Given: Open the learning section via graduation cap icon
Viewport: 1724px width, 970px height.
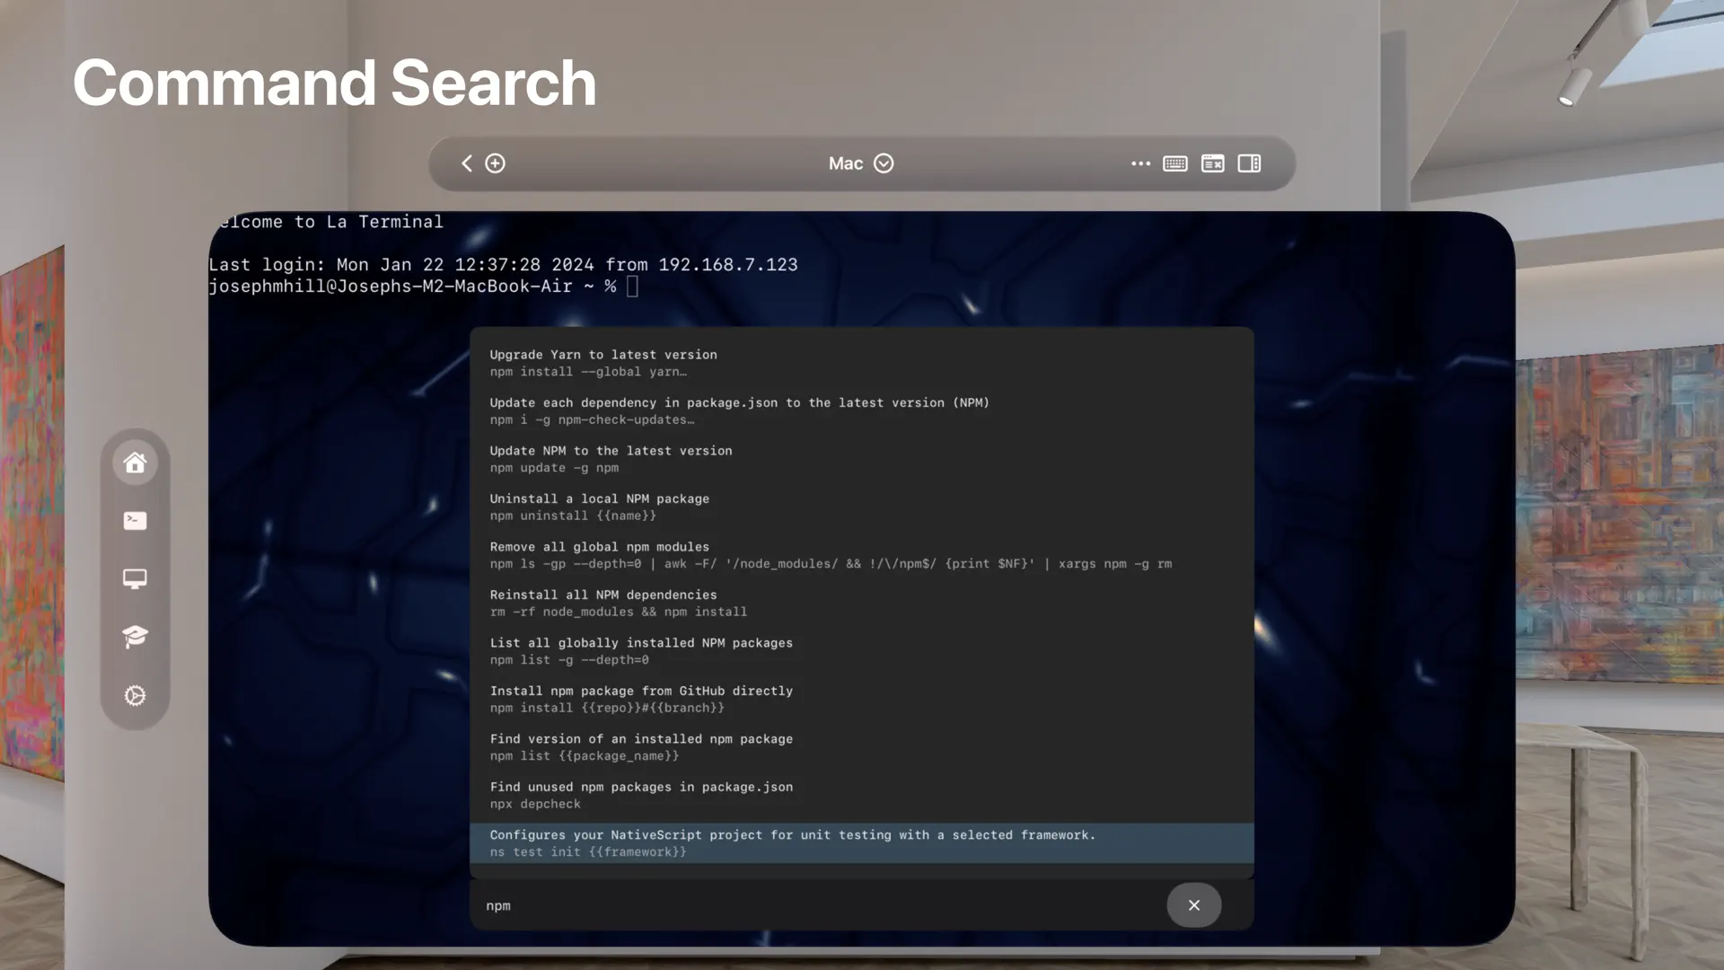Looking at the screenshot, I should tap(135, 637).
